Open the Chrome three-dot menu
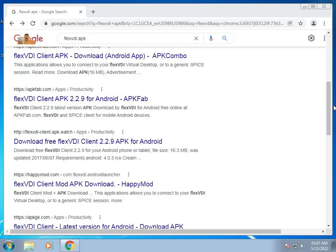The image size is (336, 252). [324, 23]
